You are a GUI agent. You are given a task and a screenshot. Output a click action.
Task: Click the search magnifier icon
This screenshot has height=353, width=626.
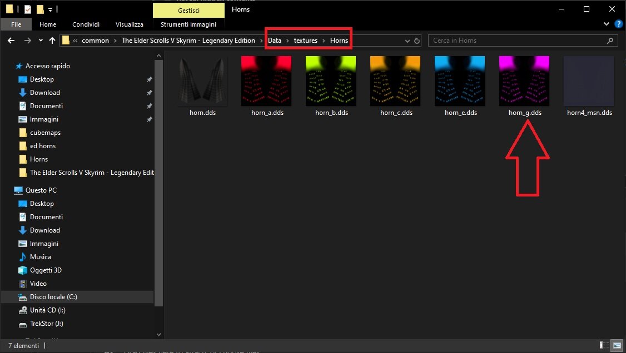(610, 41)
